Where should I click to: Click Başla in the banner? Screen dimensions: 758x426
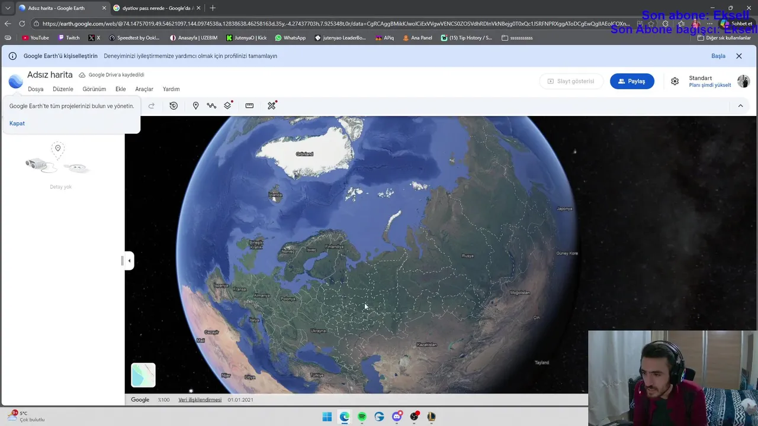pos(718,56)
